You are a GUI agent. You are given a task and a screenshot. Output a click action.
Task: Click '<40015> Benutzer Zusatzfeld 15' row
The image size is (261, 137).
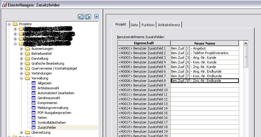pos(144,113)
